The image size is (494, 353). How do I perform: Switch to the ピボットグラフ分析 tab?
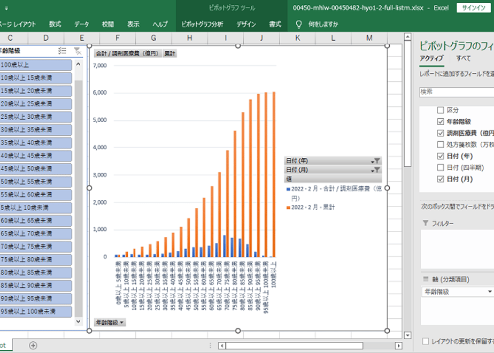coord(202,24)
